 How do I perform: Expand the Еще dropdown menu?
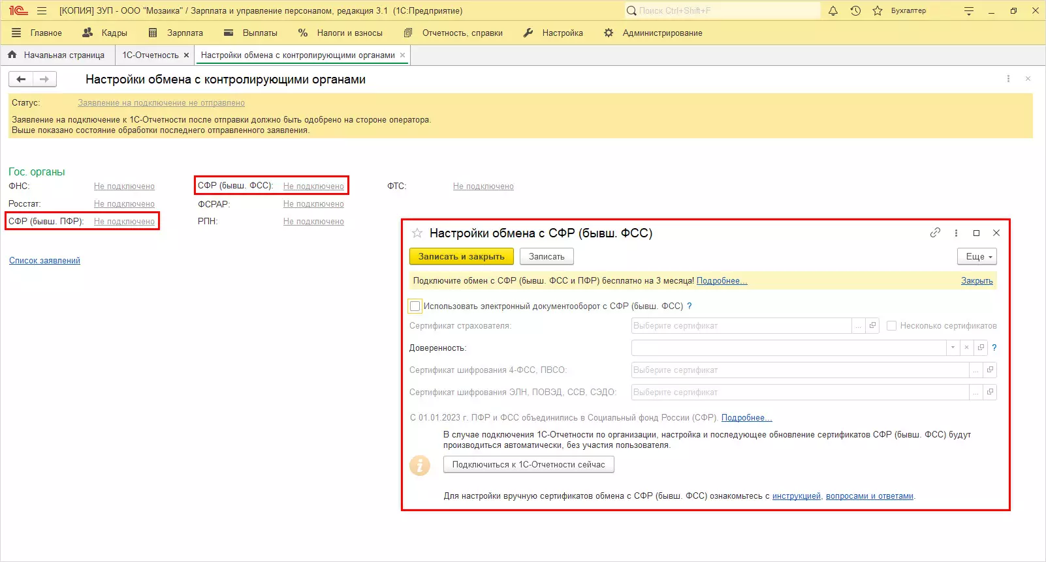pos(977,256)
